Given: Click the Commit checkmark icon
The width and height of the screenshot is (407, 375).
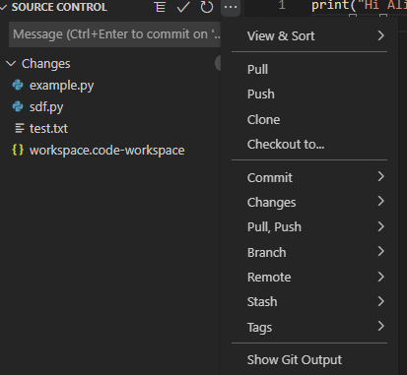Looking at the screenshot, I should [183, 7].
